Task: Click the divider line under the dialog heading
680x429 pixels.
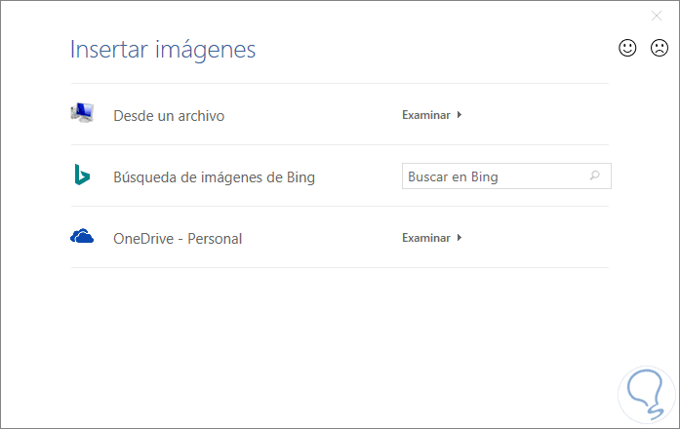Action: pos(340,84)
